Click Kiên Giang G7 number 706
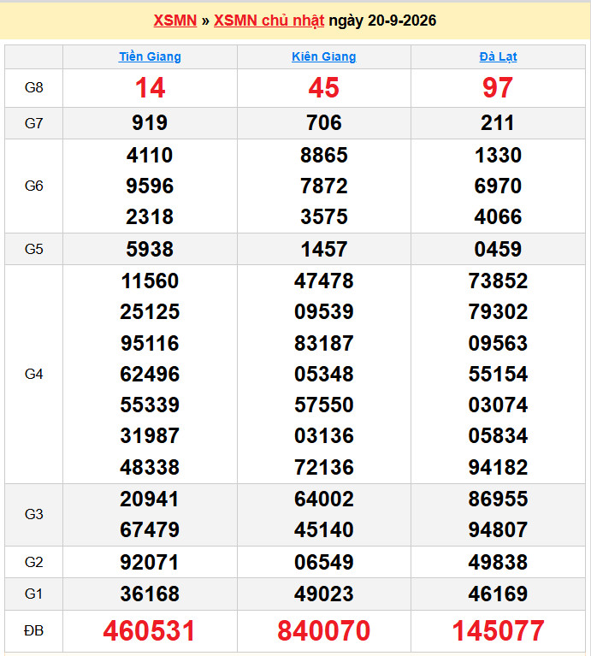 pos(324,123)
